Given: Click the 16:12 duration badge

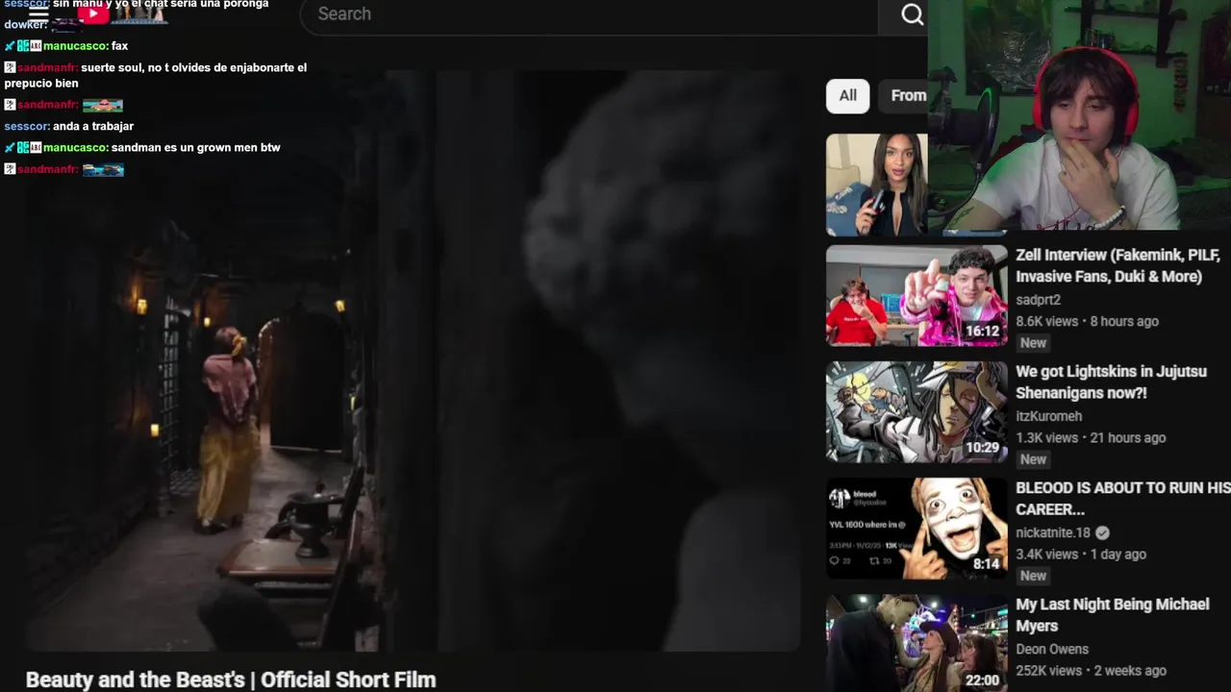Looking at the screenshot, I should [x=982, y=332].
